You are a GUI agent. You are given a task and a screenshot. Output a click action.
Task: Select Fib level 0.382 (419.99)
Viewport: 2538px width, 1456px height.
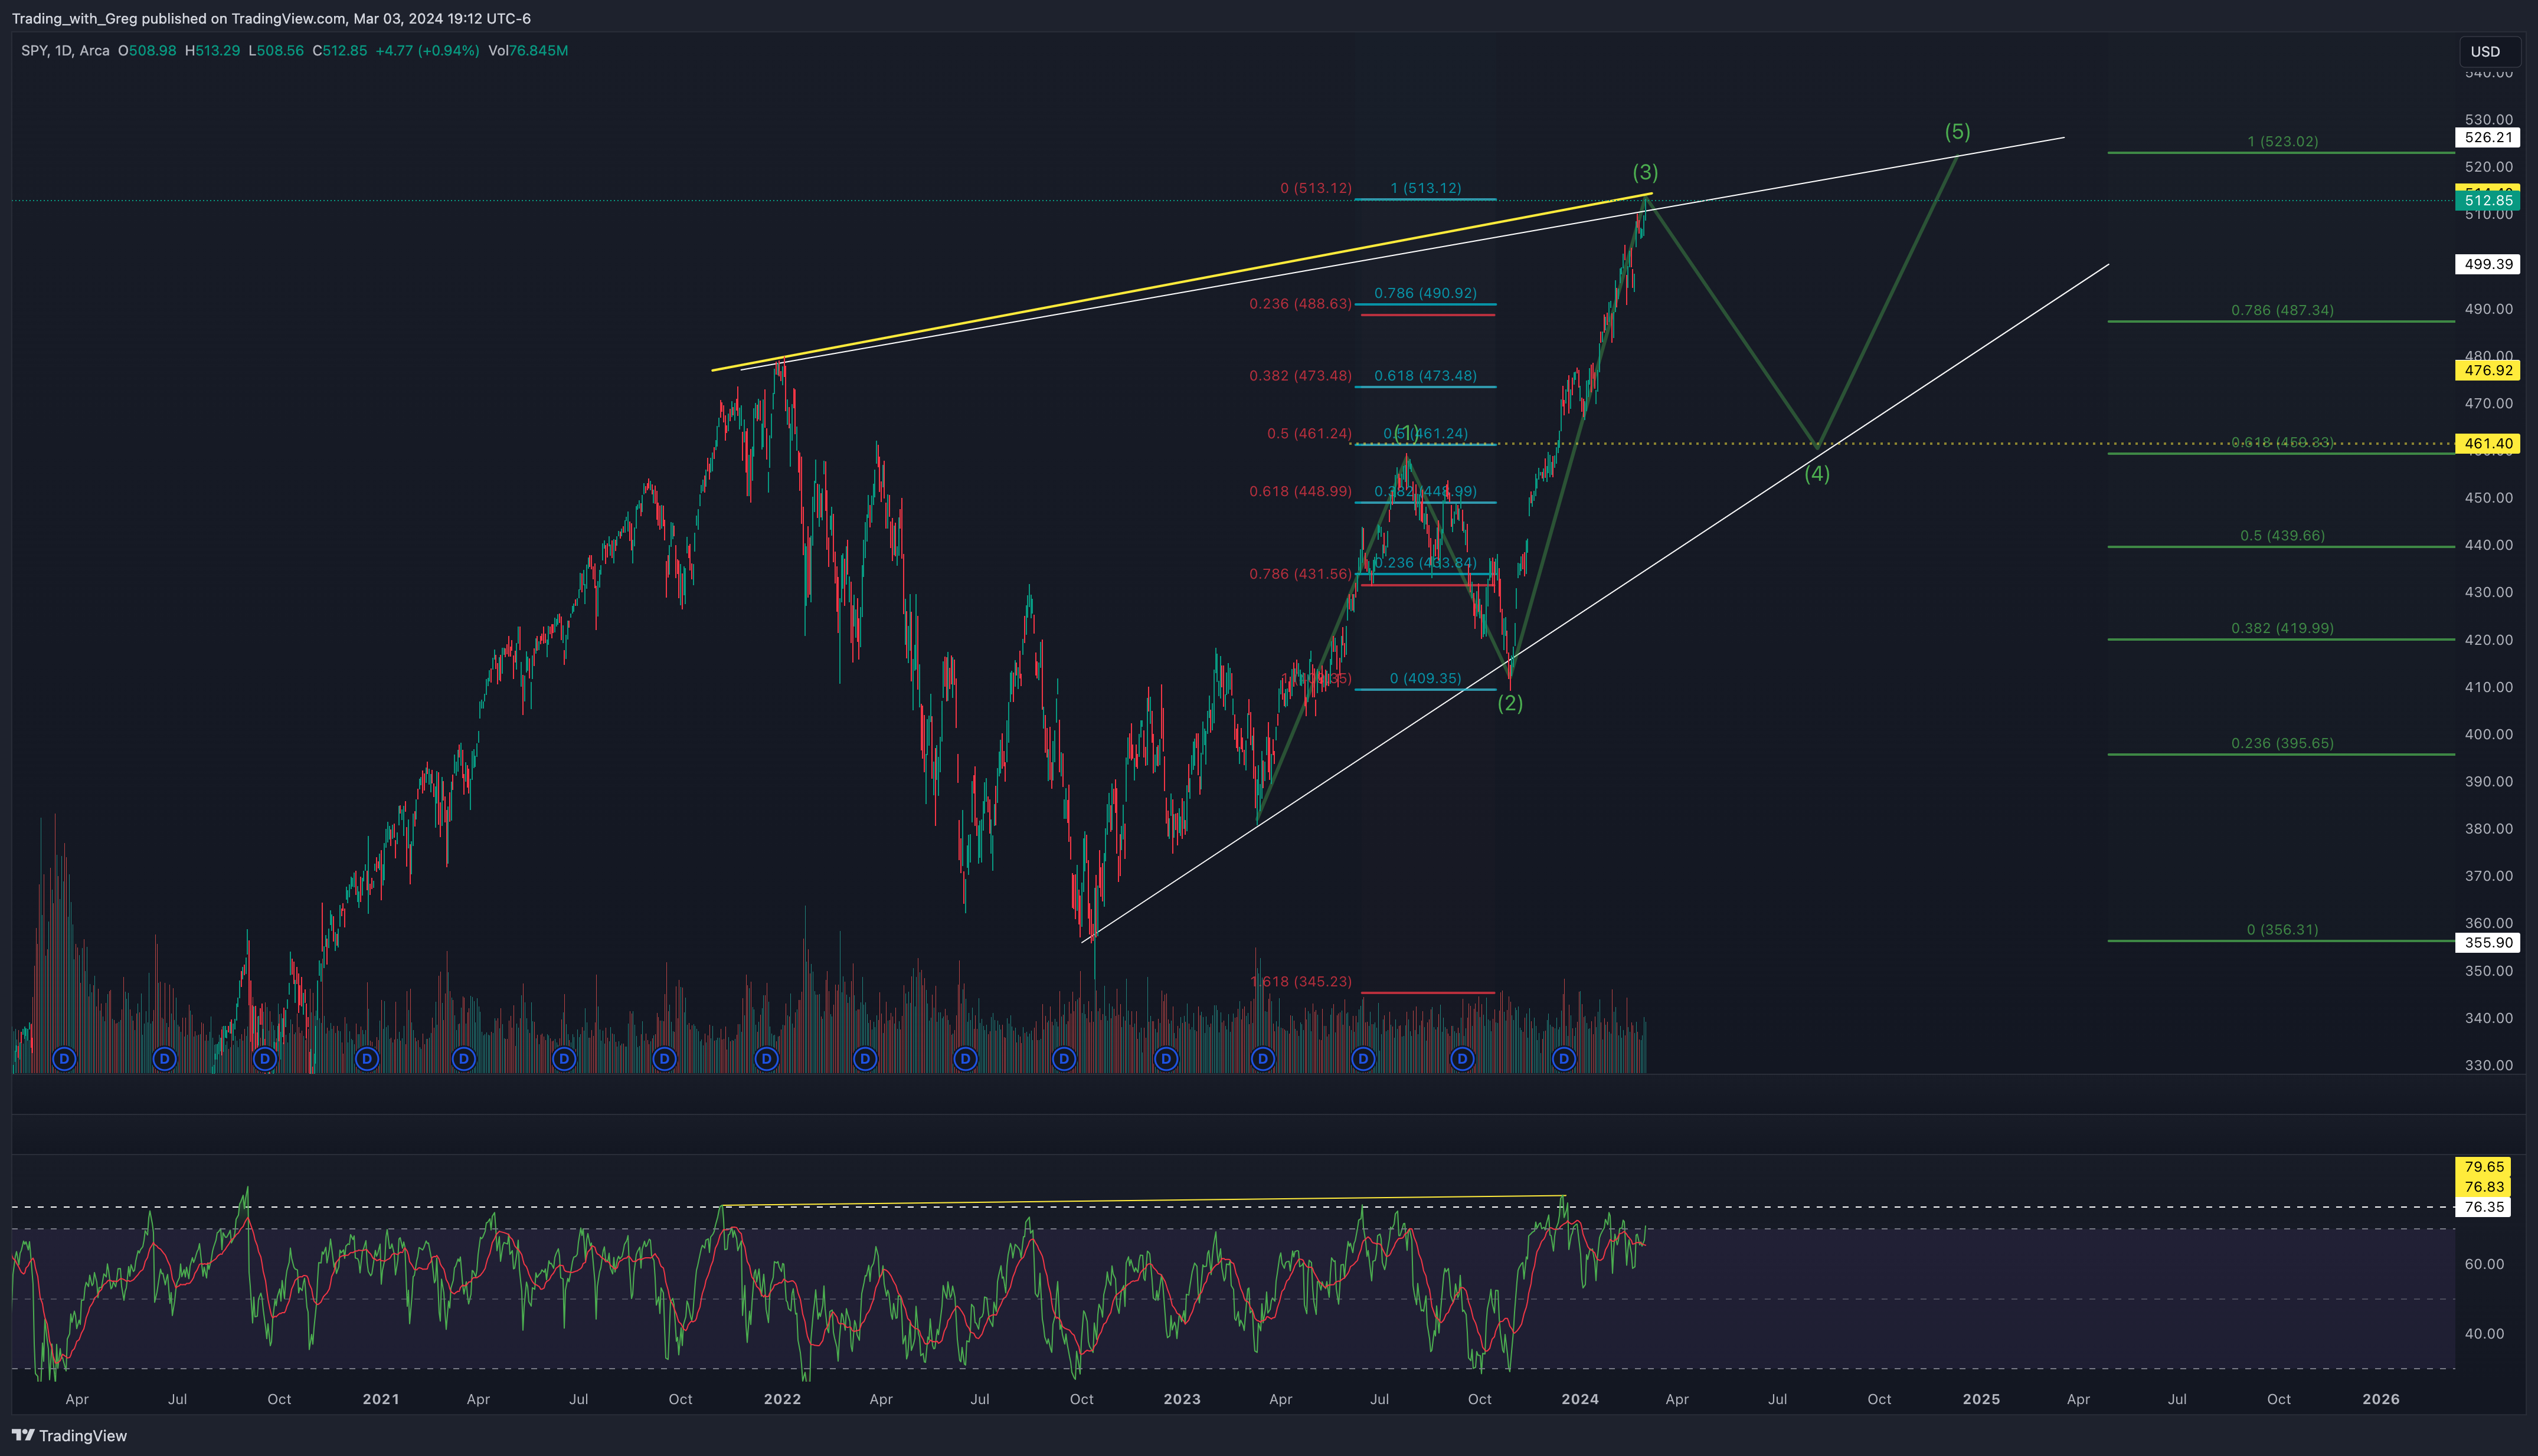2282,629
